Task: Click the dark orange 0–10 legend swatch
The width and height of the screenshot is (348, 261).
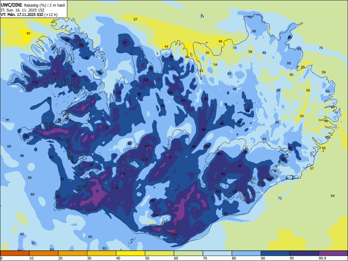Action: click(15, 253)
